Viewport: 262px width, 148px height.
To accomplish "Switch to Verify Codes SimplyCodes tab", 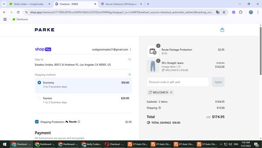I will pyautogui.click(x=29, y=4).
